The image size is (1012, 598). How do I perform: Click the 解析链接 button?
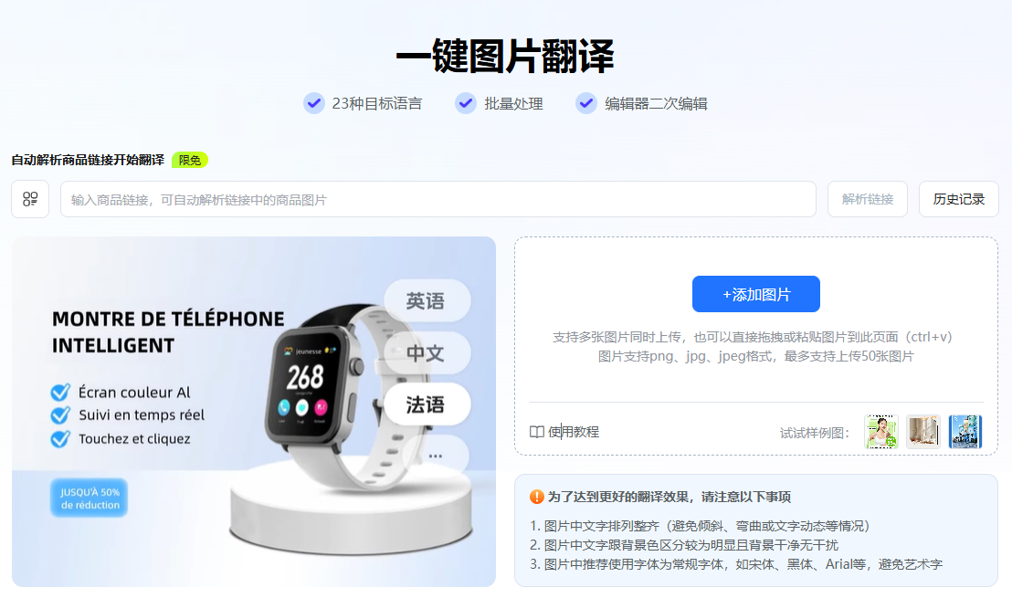[868, 199]
